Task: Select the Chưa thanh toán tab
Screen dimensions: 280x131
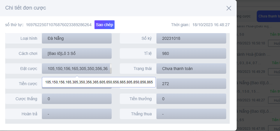Action: (268, 16)
